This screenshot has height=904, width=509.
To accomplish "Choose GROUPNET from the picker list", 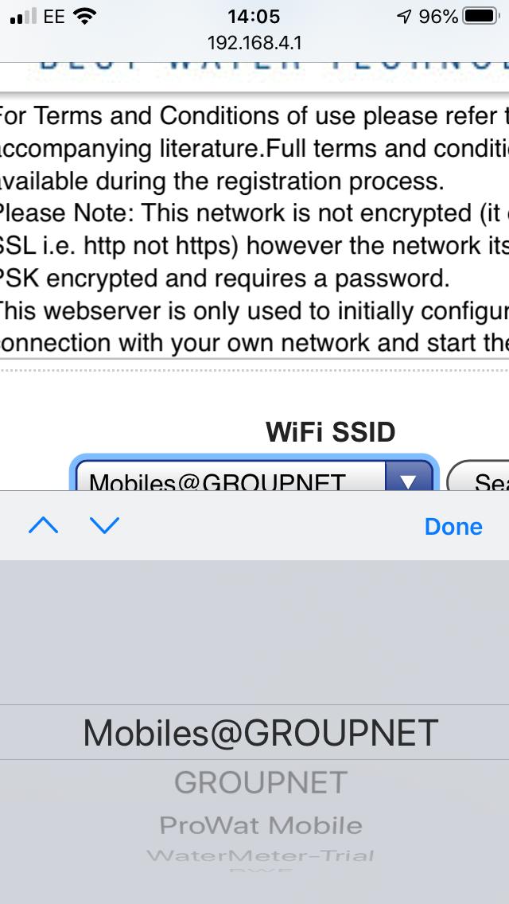I will [x=261, y=783].
